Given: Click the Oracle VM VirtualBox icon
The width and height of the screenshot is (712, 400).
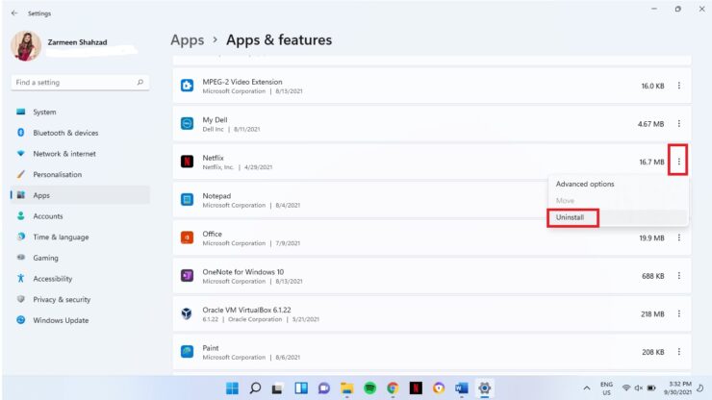Looking at the screenshot, I should [187, 313].
